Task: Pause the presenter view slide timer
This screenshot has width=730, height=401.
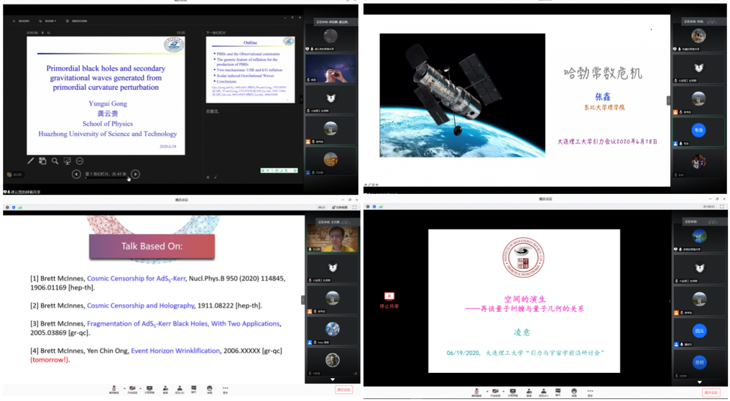Action: (x=43, y=33)
